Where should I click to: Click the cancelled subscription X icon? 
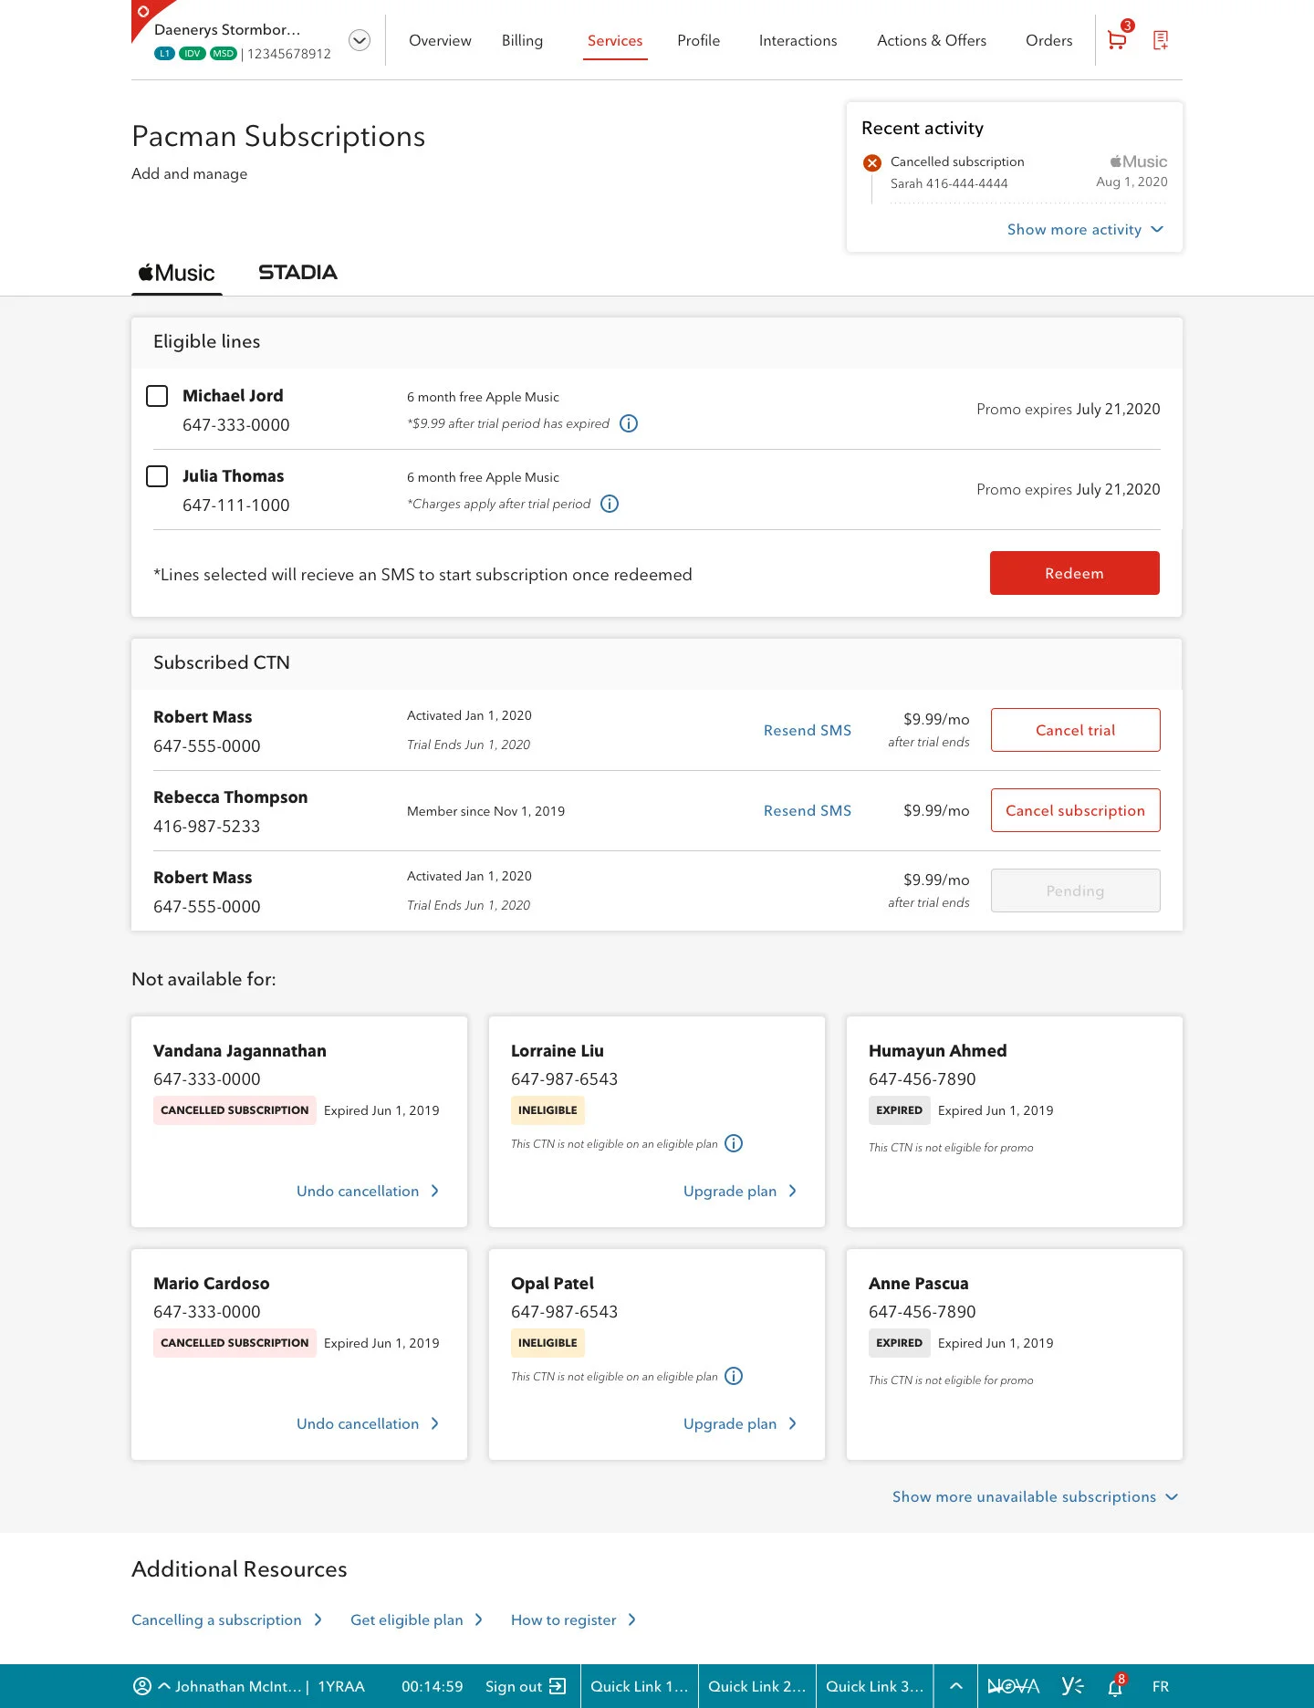tap(872, 162)
